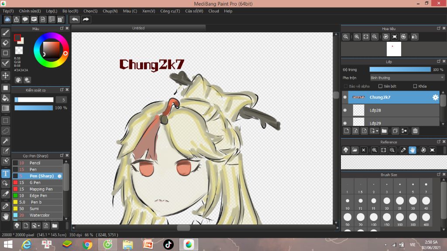Open the add-layer dropdown arrow
The height and width of the screenshot is (251, 447).
[377, 131]
